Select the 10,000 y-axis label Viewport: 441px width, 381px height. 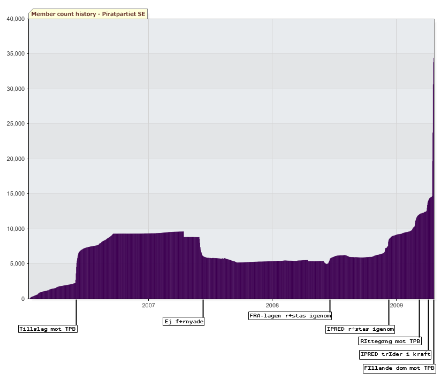(x=16, y=229)
